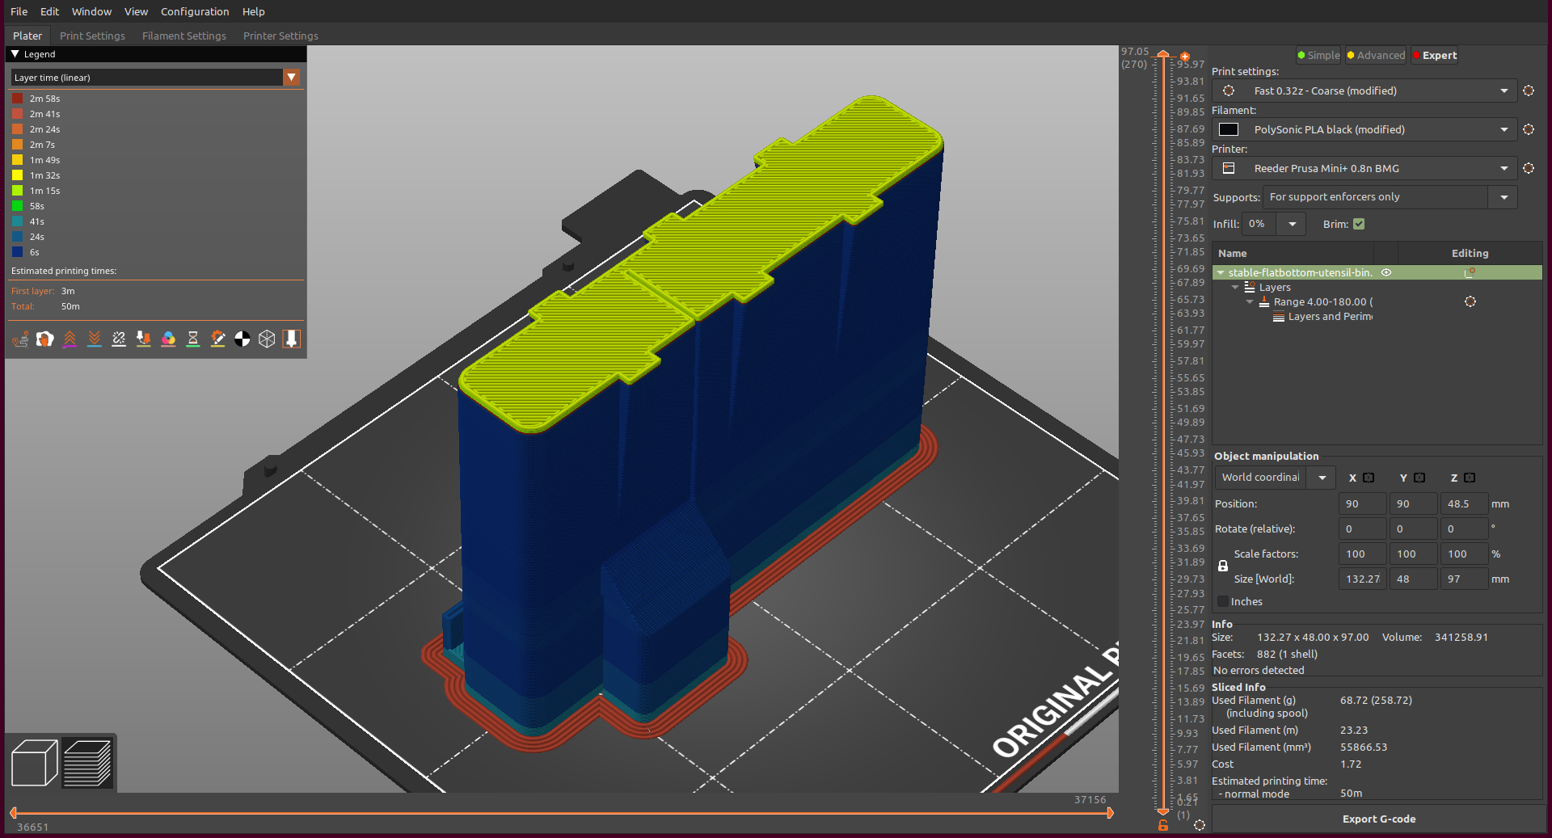Enable the Brim checkbox

point(1359,224)
